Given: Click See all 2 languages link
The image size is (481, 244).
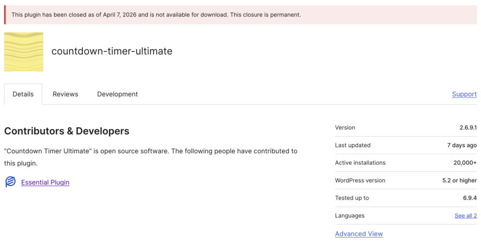Looking at the screenshot, I should pyautogui.click(x=465, y=215).
